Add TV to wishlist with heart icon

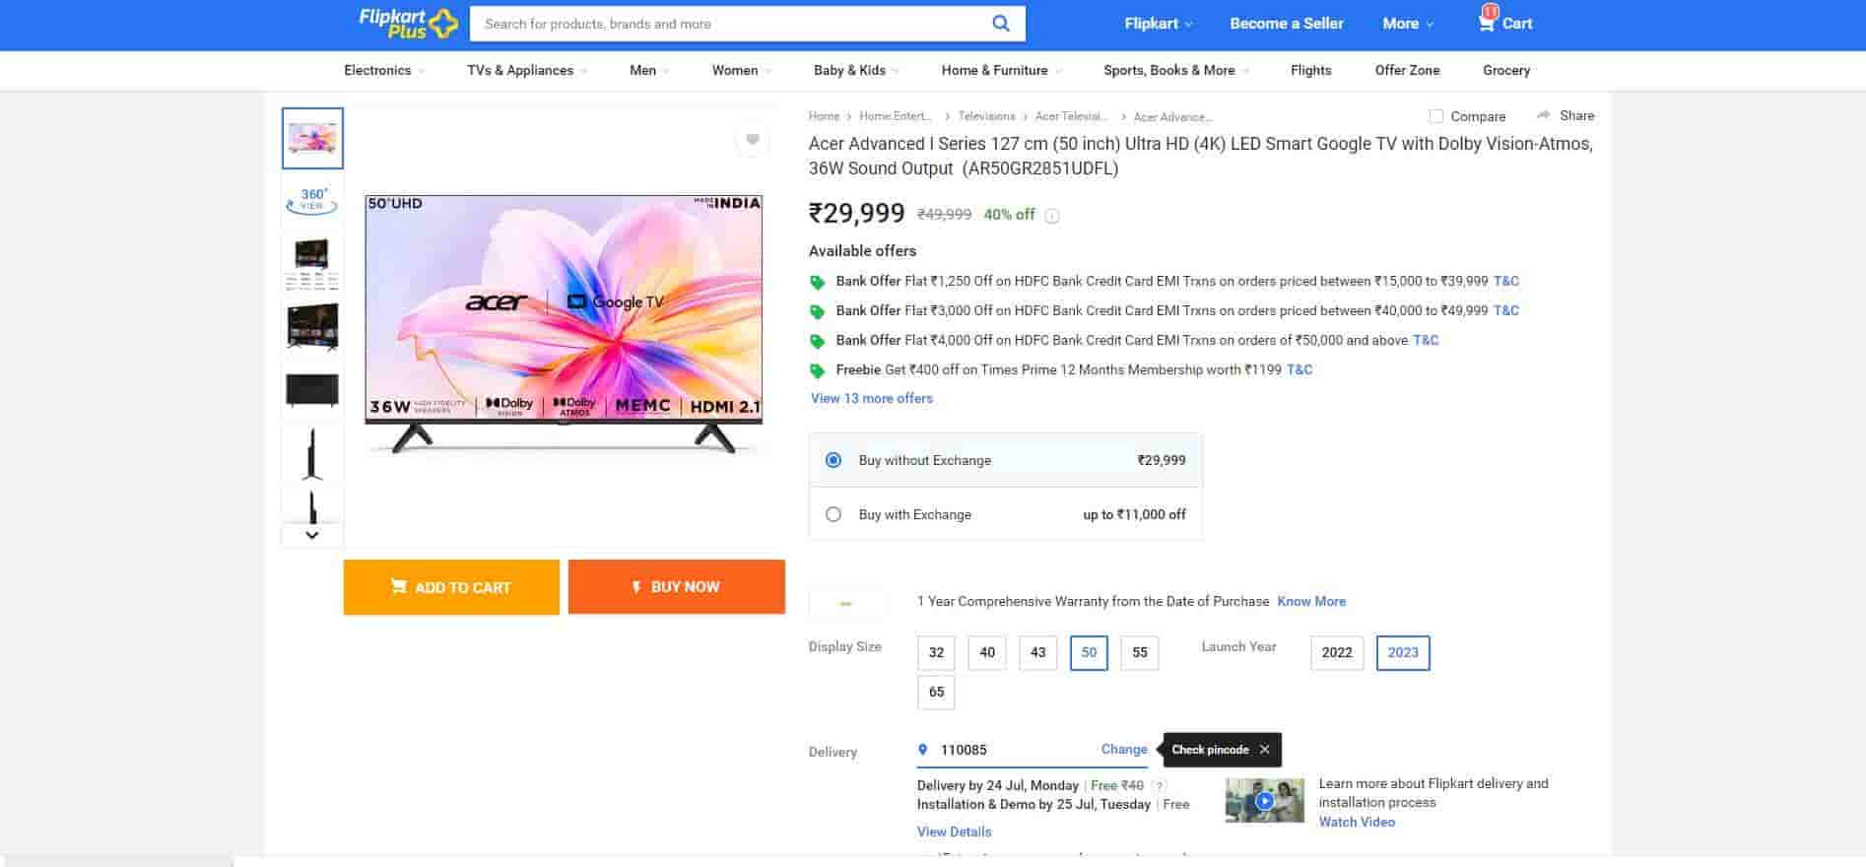(752, 140)
